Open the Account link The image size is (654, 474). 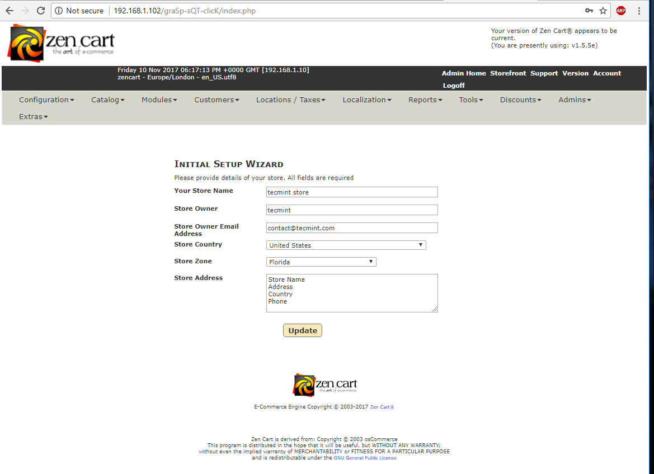click(x=607, y=73)
